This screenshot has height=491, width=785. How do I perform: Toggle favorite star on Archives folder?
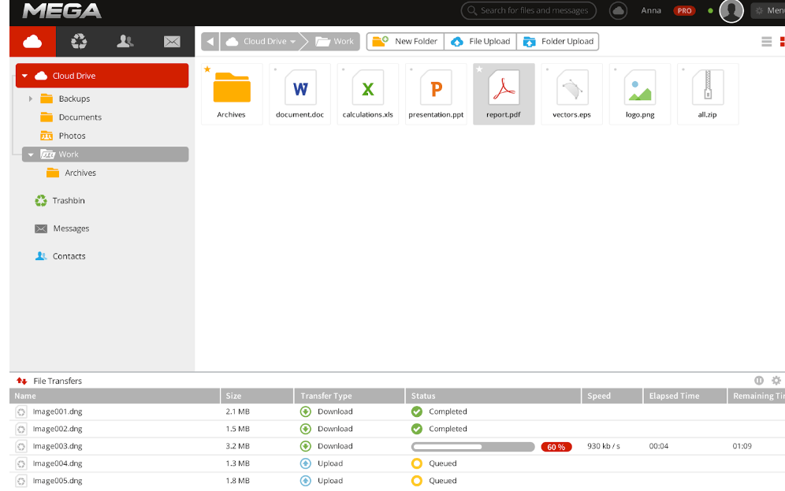(207, 69)
